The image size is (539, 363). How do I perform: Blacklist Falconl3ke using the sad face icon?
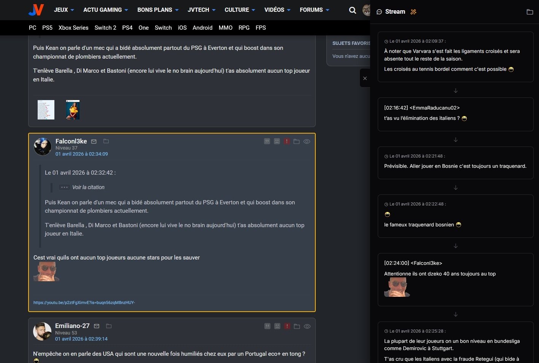[277, 141]
